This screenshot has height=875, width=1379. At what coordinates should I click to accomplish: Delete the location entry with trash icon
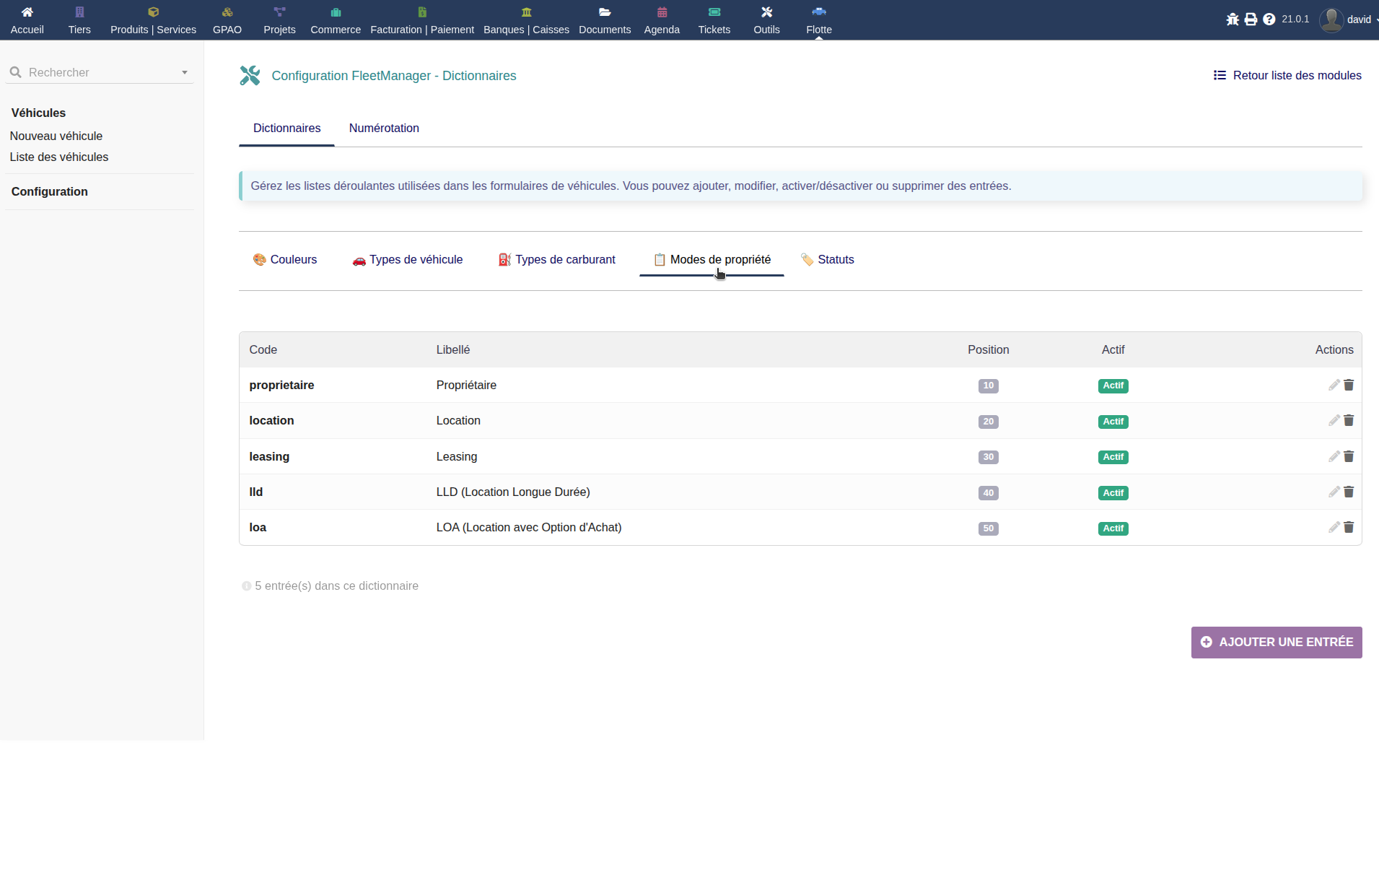coord(1349,420)
